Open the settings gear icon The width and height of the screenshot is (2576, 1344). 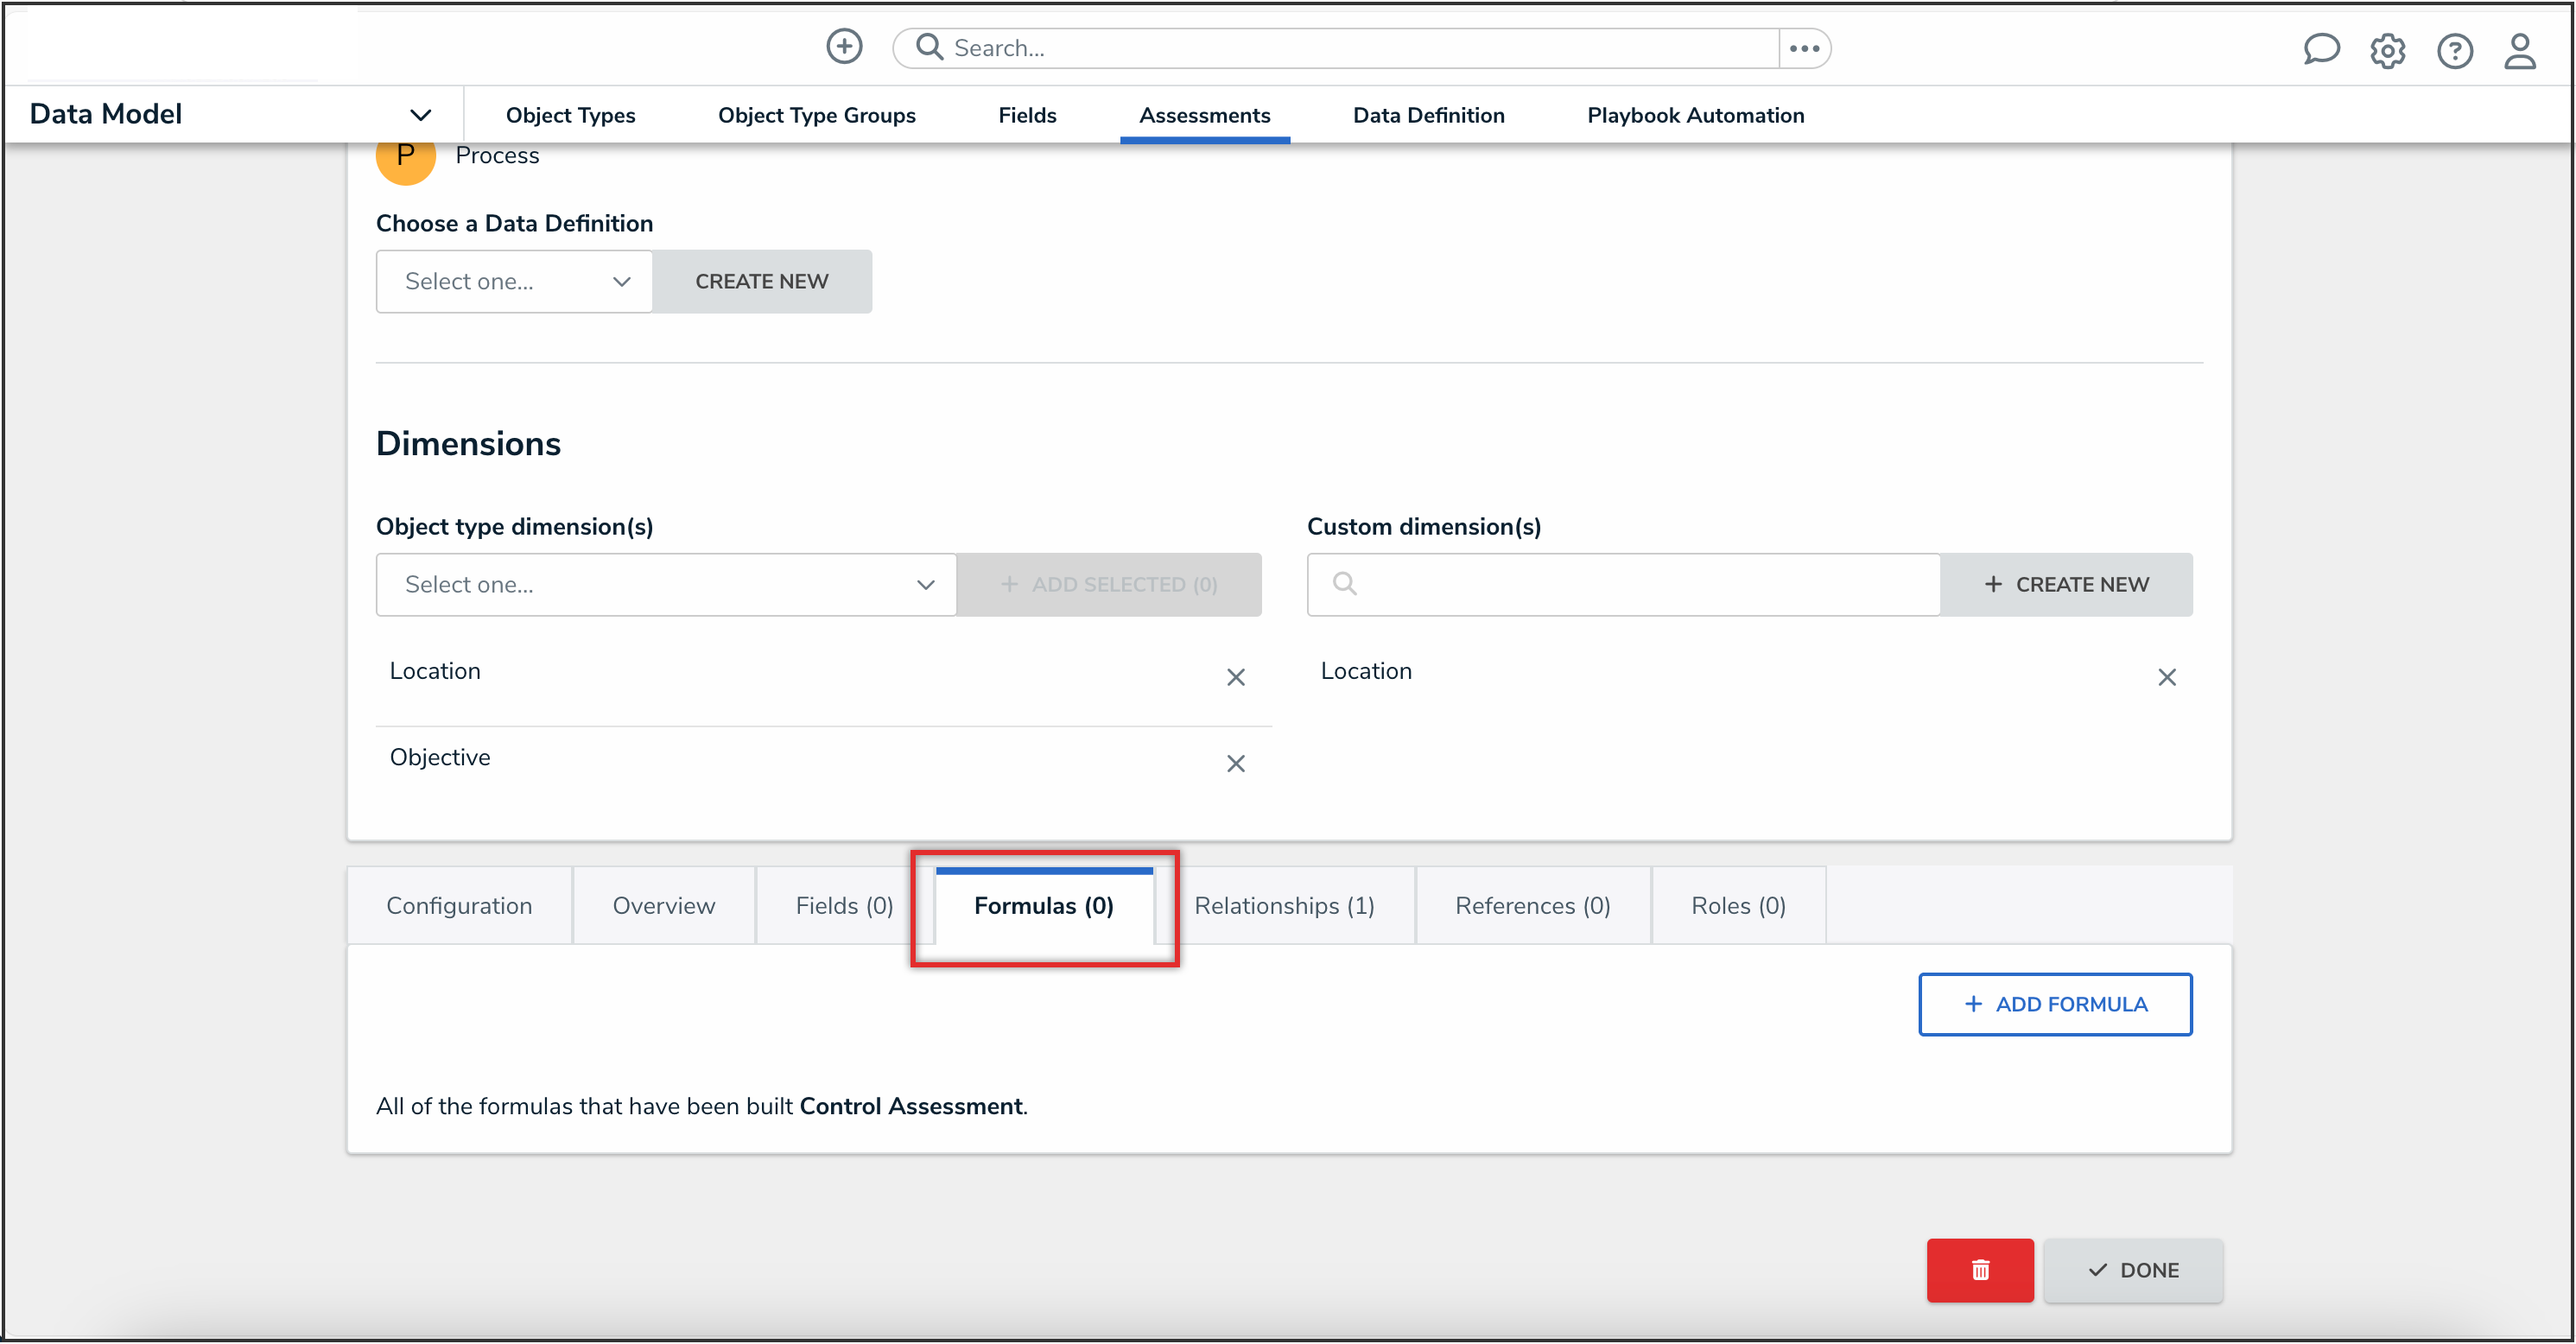pyautogui.click(x=2387, y=50)
